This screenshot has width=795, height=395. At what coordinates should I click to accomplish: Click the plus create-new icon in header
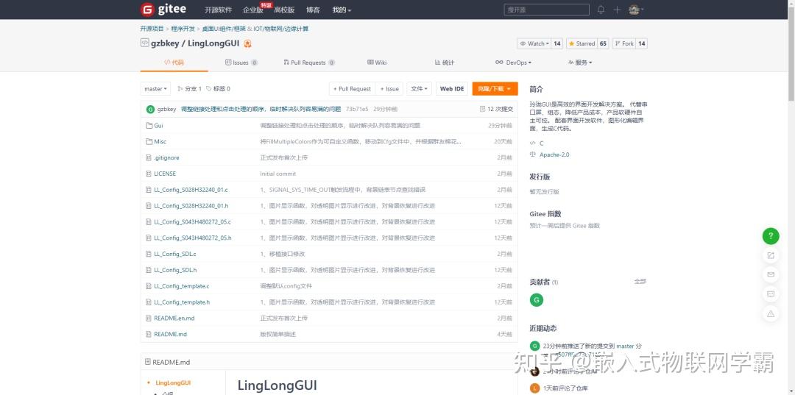pyautogui.click(x=617, y=10)
